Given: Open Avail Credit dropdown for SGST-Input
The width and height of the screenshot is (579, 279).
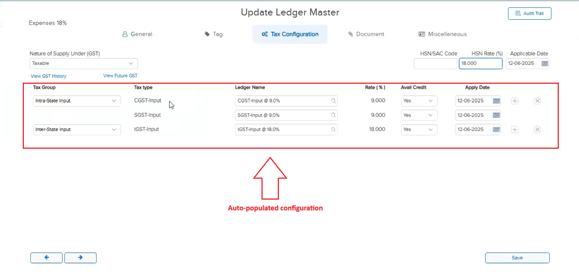Looking at the screenshot, I should [430, 115].
